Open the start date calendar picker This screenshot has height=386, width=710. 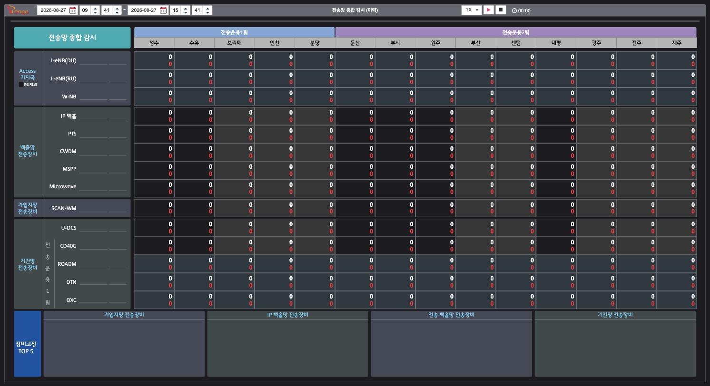pos(72,10)
